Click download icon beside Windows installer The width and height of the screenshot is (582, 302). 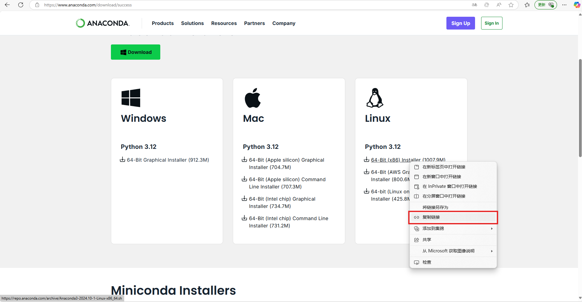coord(122,160)
